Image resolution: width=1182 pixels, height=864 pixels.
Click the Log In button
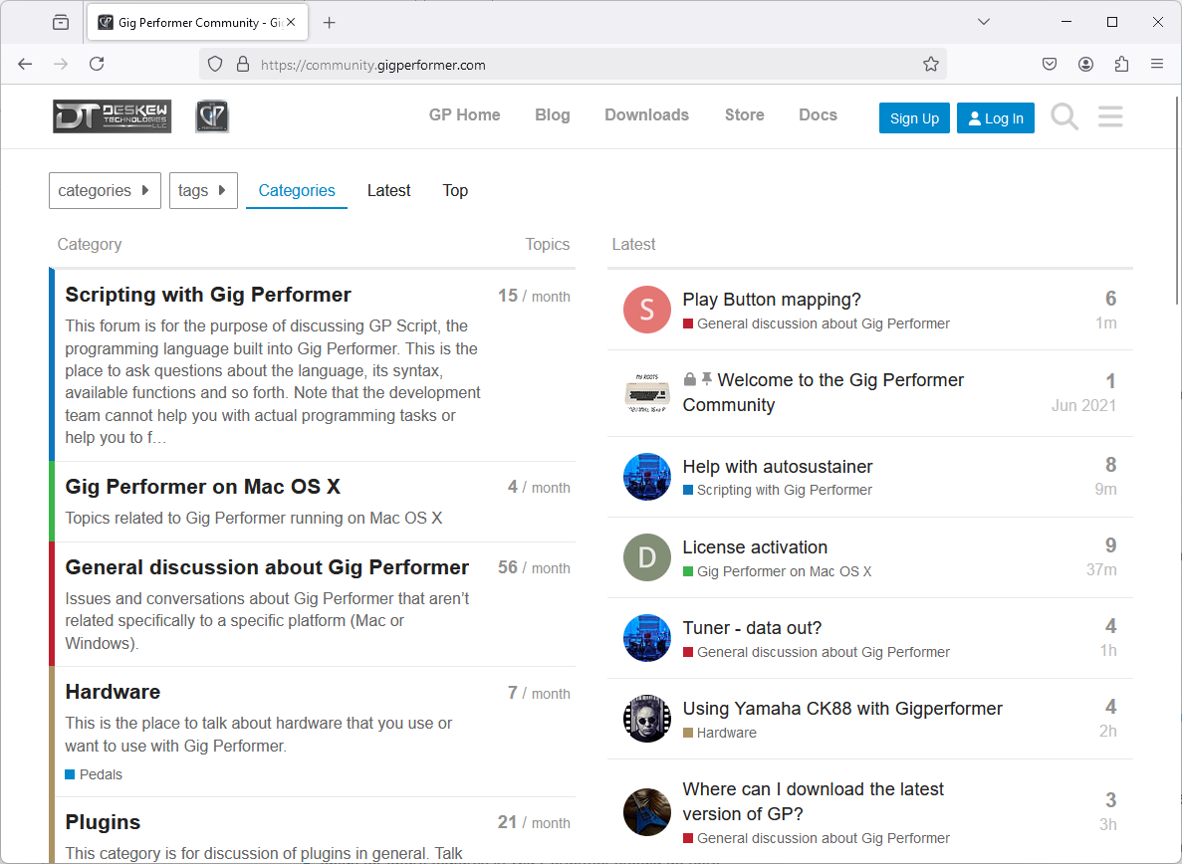tap(996, 118)
